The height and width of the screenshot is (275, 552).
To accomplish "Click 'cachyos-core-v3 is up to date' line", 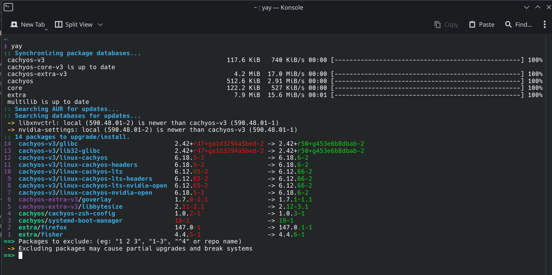I will tap(61, 67).
